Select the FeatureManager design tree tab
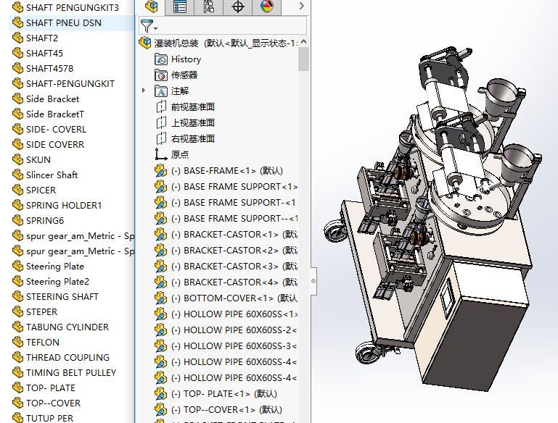 click(x=151, y=7)
